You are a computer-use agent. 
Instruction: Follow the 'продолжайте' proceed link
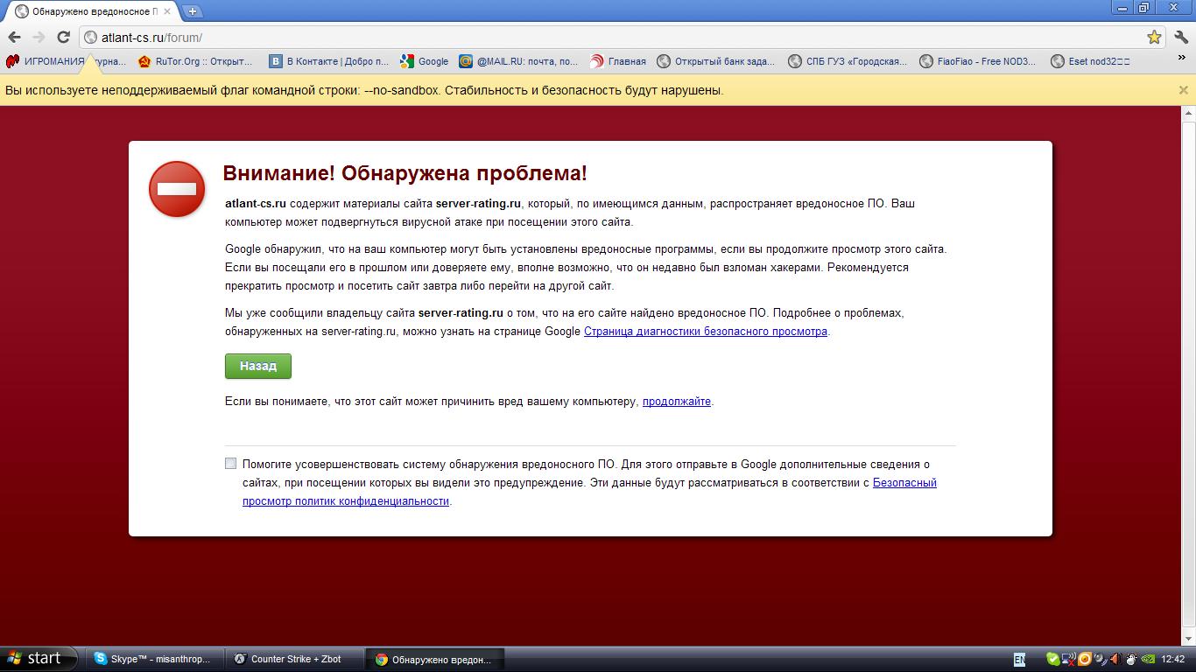coord(676,402)
